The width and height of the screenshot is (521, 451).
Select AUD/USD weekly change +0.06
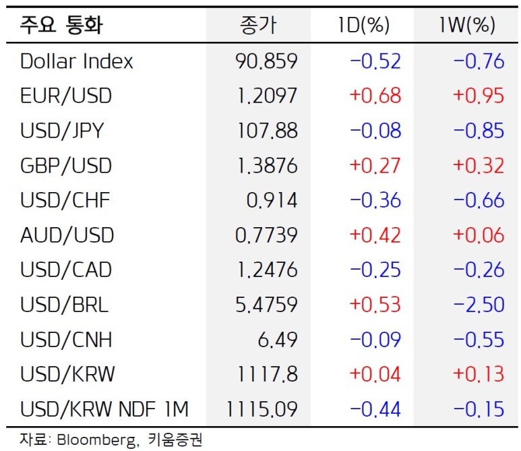pyautogui.click(x=479, y=235)
